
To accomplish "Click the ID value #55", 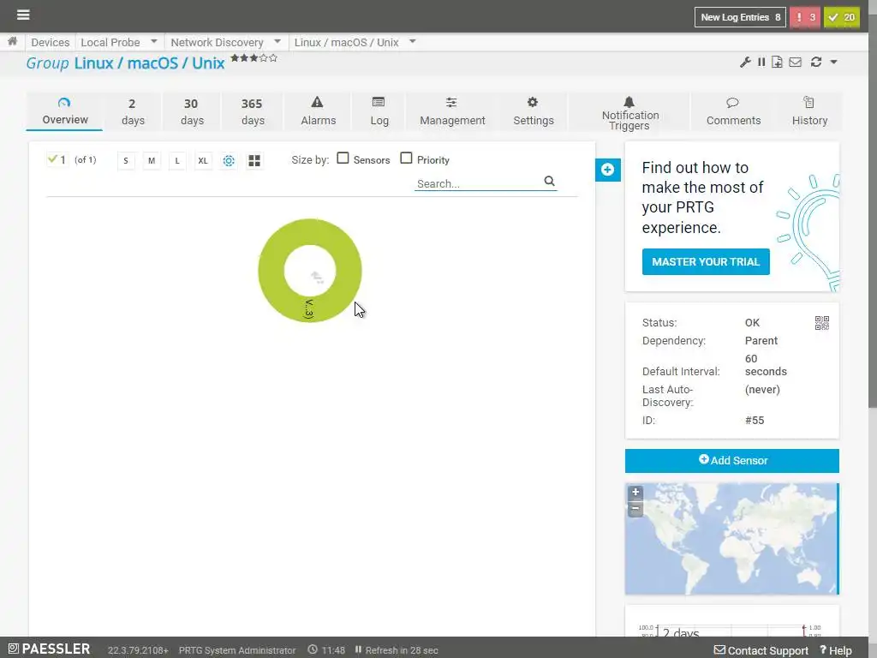I will (755, 420).
